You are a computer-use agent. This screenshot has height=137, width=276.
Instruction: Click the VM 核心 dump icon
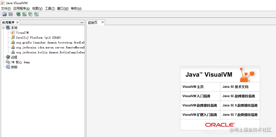pyautogui.click(x=8, y=62)
